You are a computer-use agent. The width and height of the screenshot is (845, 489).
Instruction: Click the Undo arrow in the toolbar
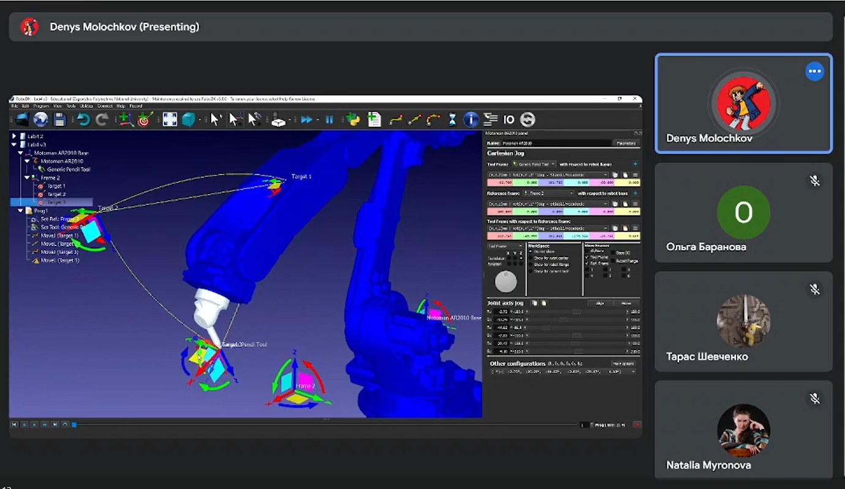click(84, 119)
